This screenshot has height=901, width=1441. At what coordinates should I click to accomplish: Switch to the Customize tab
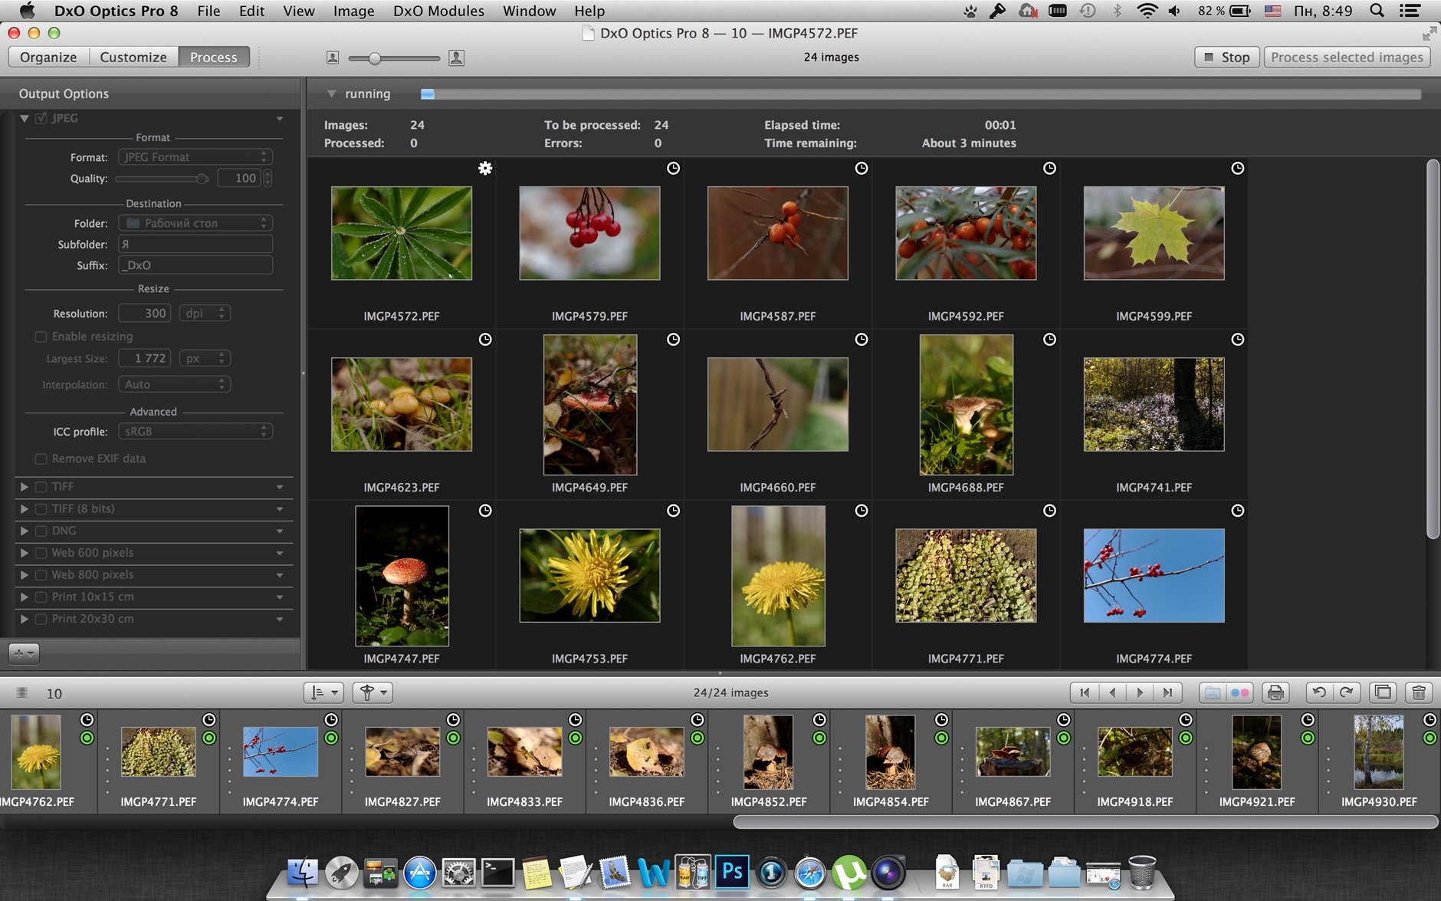pos(133,57)
